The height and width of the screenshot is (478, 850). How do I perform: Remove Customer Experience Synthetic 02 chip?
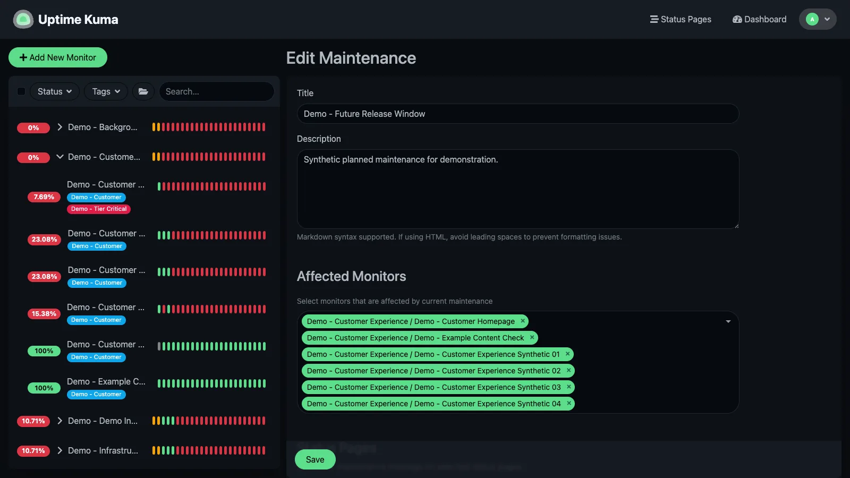[568, 370]
